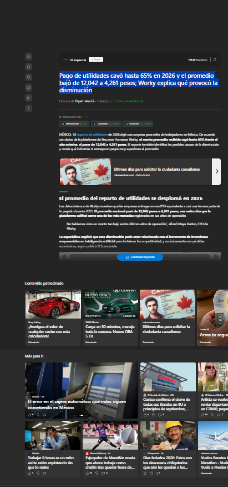Select carousel dots on cajero automático card

click(x=82, y=415)
